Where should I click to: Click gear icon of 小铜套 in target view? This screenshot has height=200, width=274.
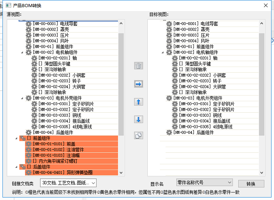[x=175, y=75]
